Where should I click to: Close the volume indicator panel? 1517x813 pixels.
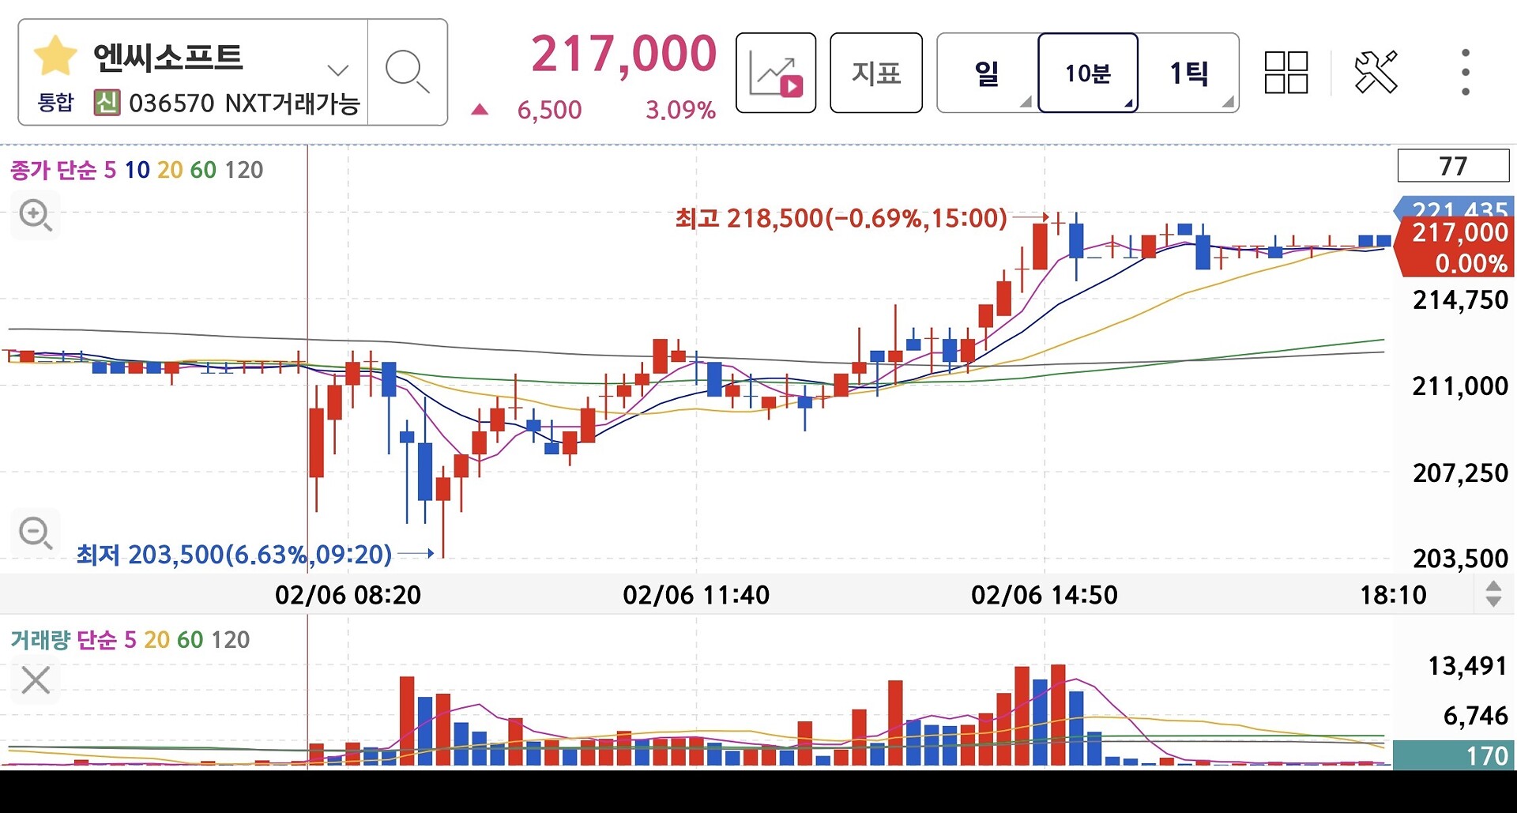click(x=36, y=679)
